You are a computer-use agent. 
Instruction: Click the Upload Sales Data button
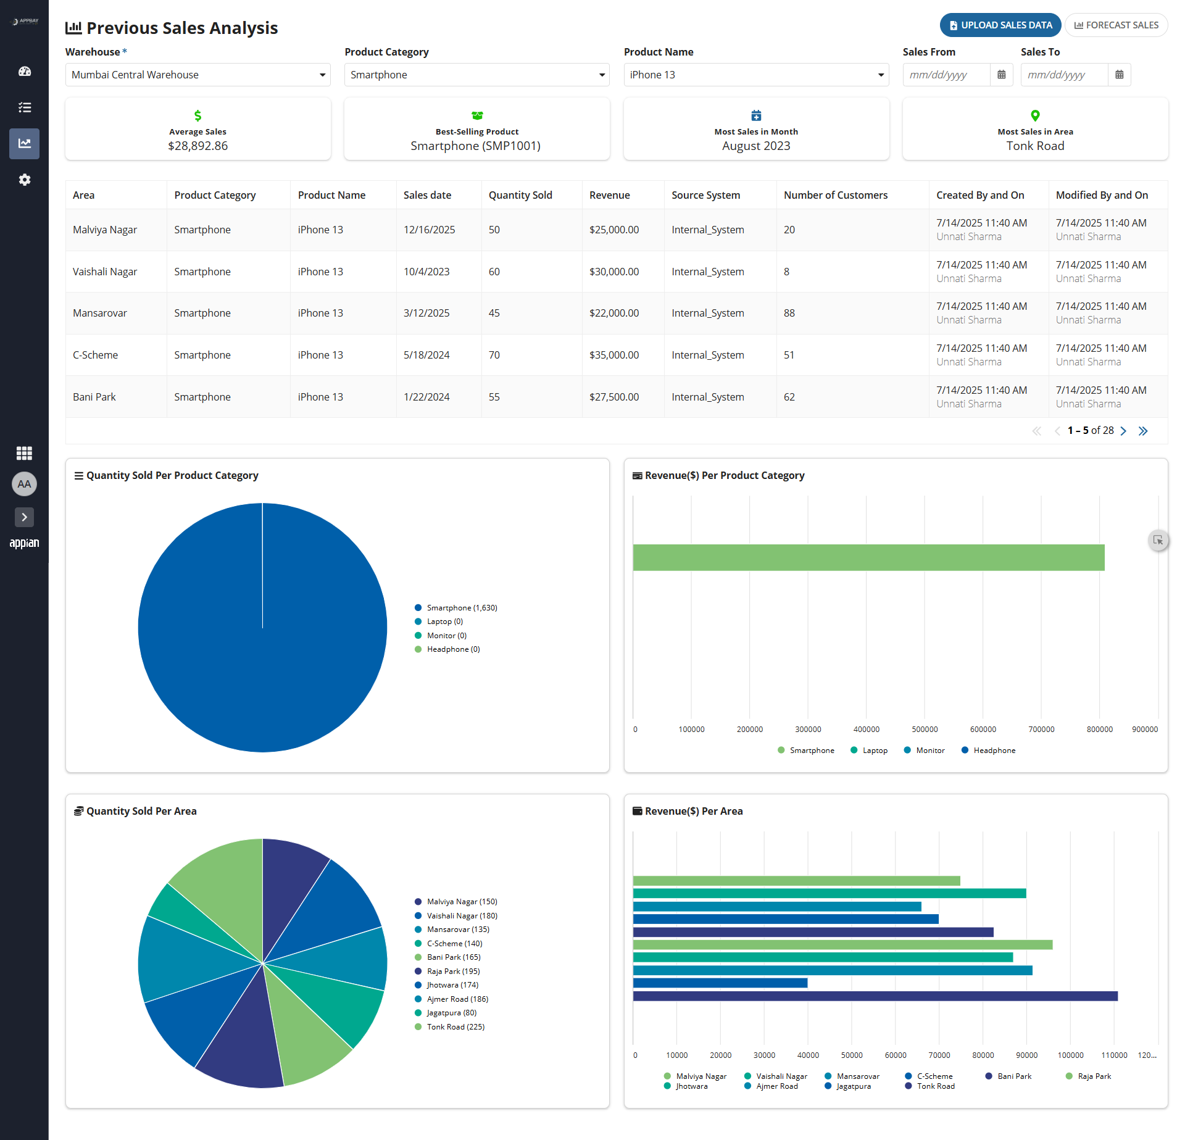(1000, 25)
